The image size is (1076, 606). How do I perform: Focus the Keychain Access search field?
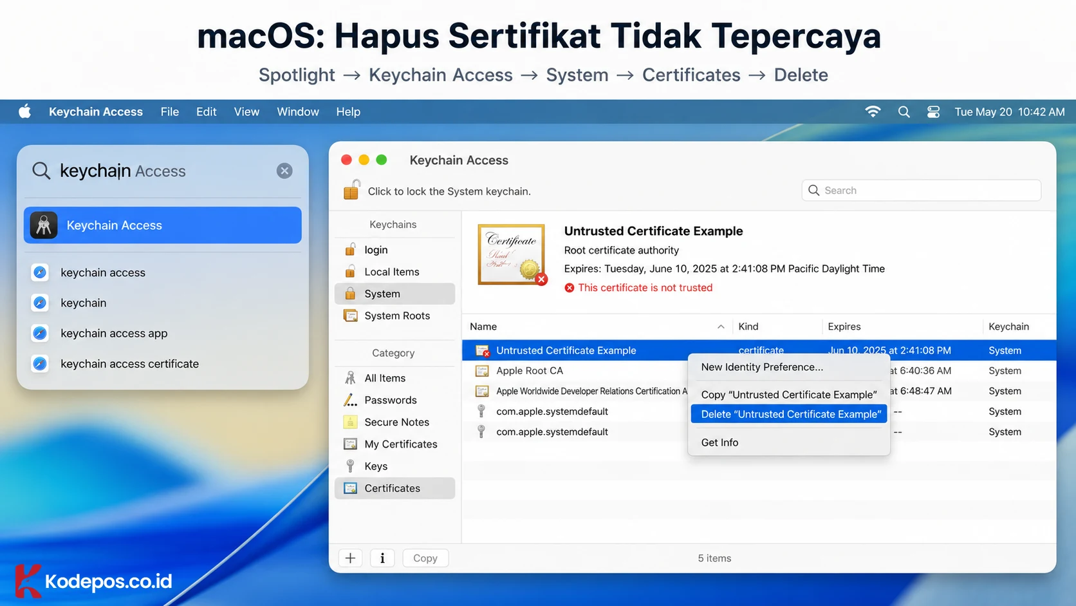[x=921, y=190]
